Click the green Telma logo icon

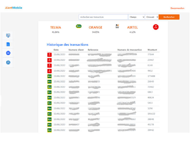pyautogui.click(x=78, y=26)
